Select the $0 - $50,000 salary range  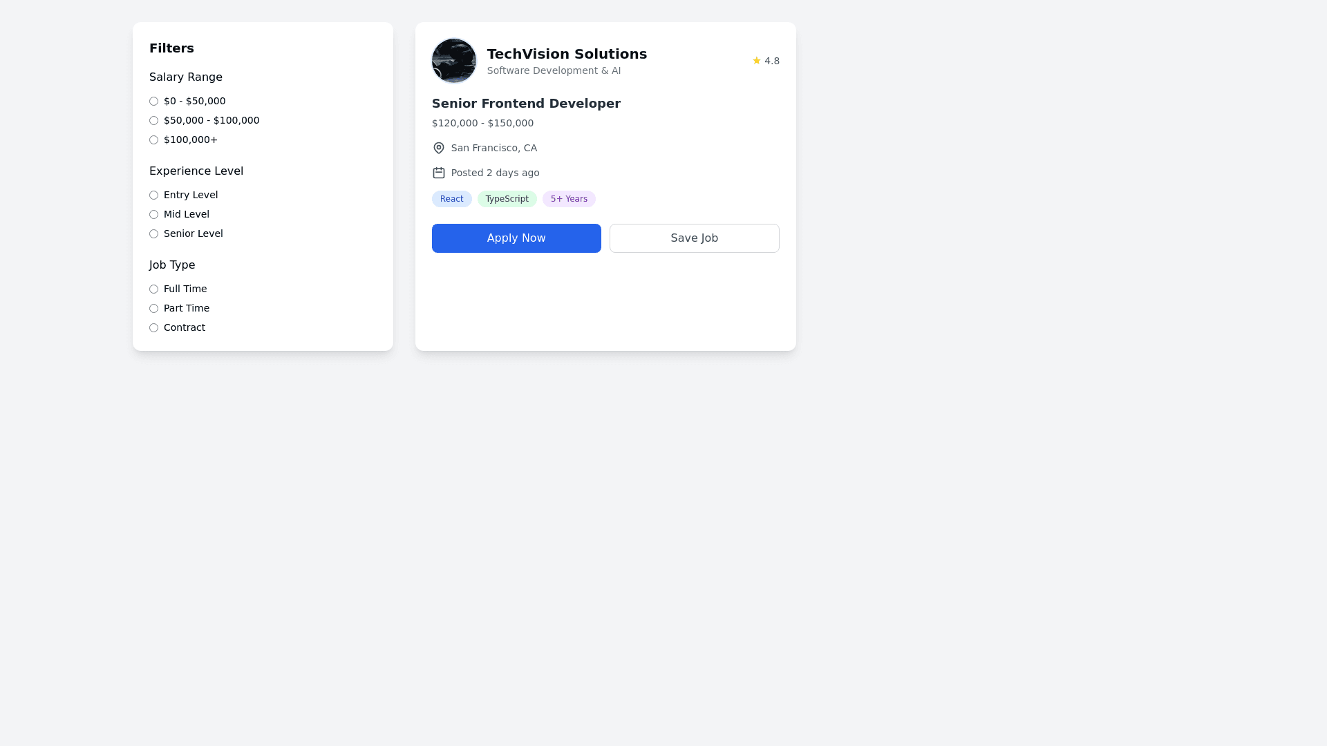153,101
